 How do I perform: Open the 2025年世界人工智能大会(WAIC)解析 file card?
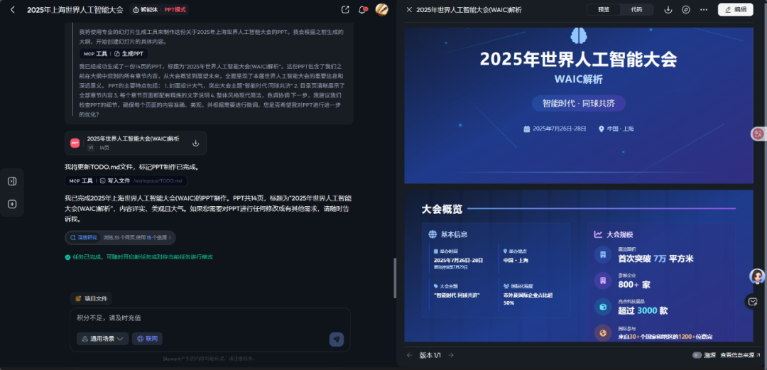coord(136,143)
